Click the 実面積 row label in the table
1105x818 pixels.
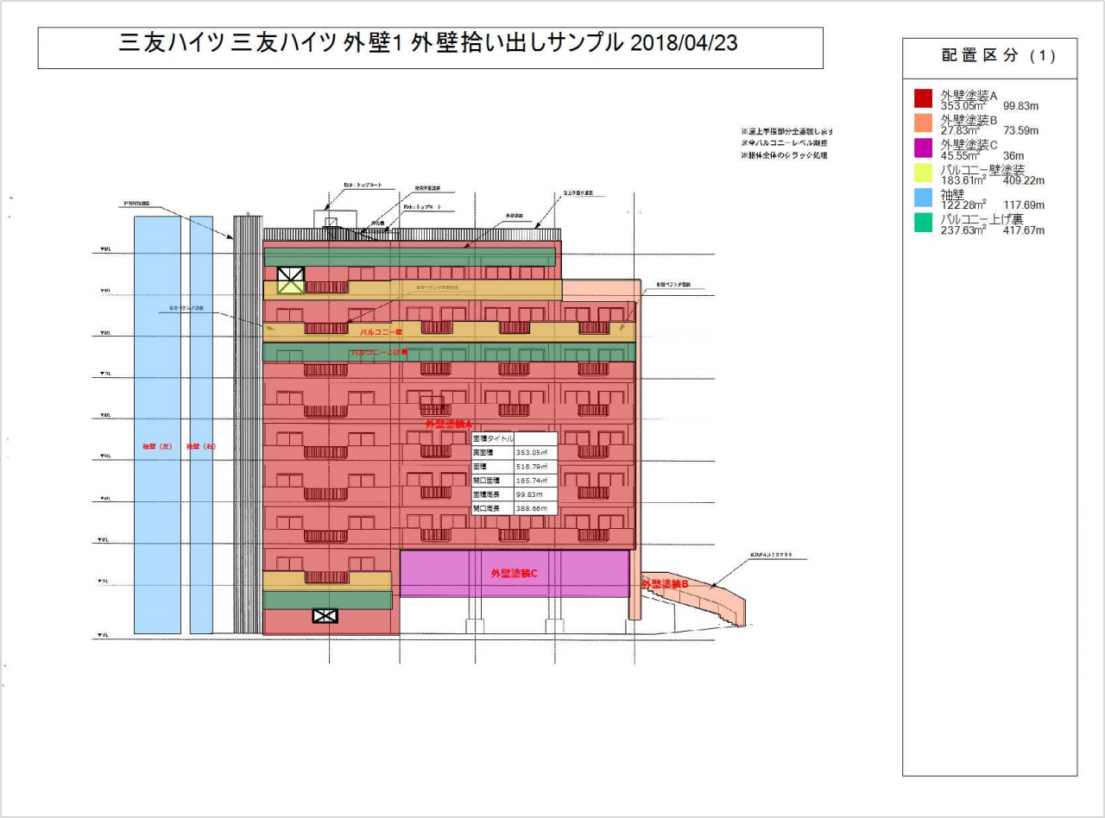click(492, 451)
